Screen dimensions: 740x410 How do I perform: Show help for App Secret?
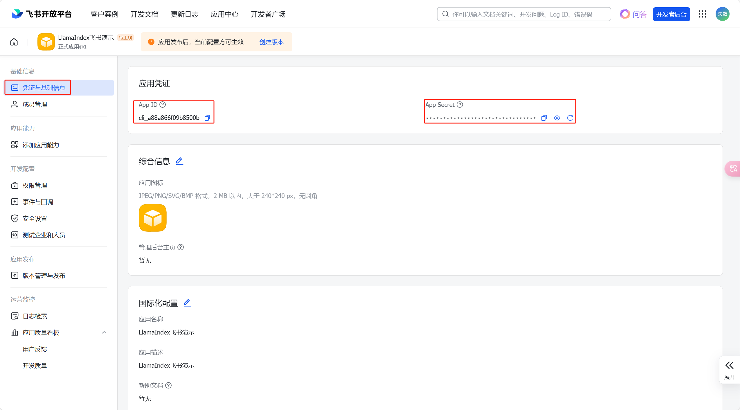460,105
